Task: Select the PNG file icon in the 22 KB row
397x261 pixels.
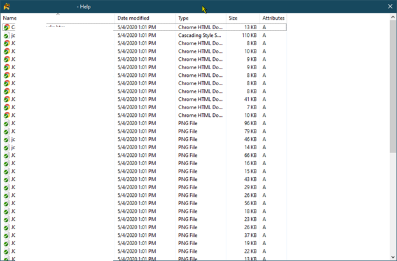Action: [x=7, y=251]
